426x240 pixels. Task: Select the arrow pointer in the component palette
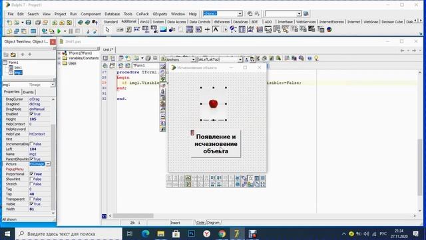(x=107, y=30)
